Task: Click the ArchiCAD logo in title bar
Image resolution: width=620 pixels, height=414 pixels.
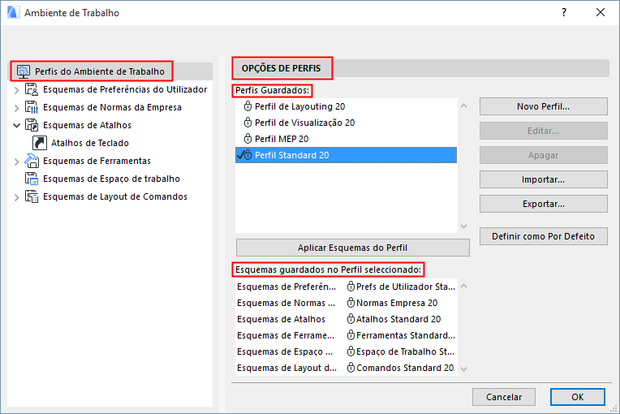Action: pos(11,13)
